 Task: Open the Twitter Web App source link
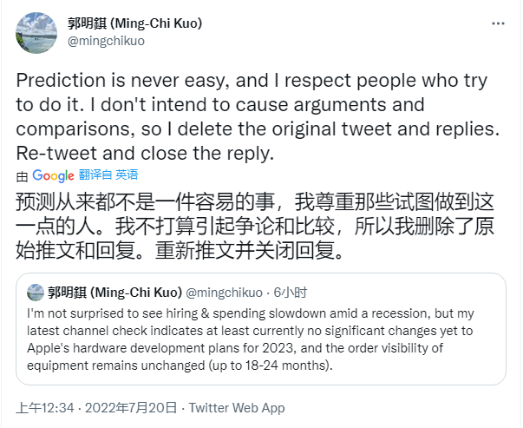tap(236, 408)
